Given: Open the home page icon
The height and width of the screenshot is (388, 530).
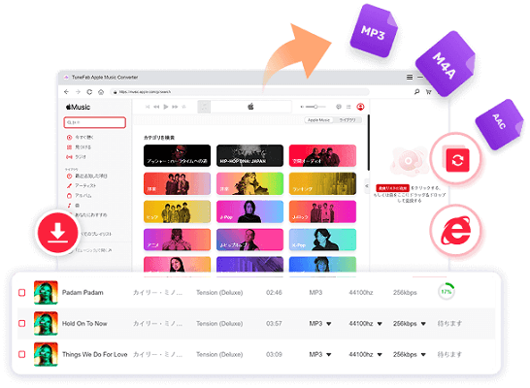Looking at the screenshot, I should [101, 92].
